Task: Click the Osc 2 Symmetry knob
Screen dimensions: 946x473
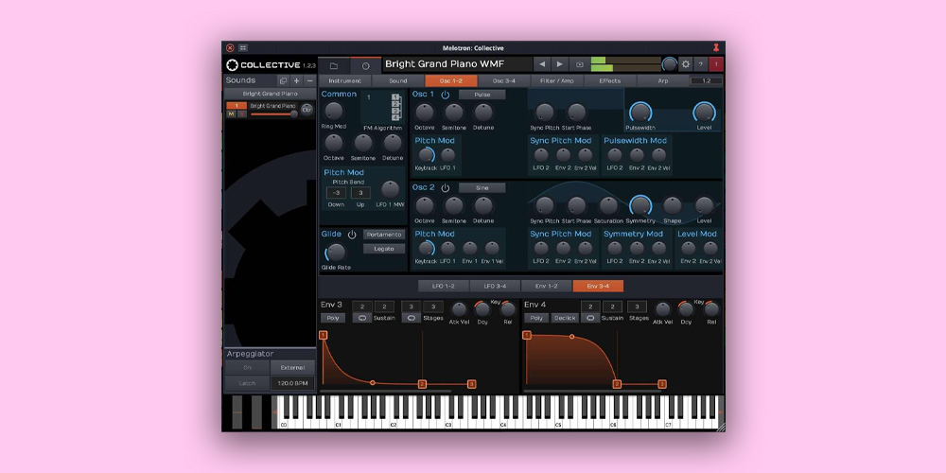Action: tap(640, 205)
